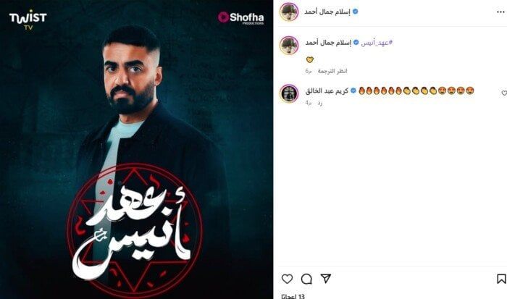This screenshot has width=507, height=299.
Task: View the likes count 13 إعجابًا
Action: (x=293, y=296)
